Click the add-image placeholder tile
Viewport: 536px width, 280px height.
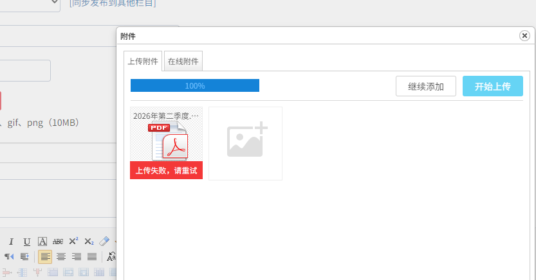(245, 143)
